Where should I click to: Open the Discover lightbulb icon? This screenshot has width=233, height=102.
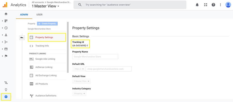(6, 90)
